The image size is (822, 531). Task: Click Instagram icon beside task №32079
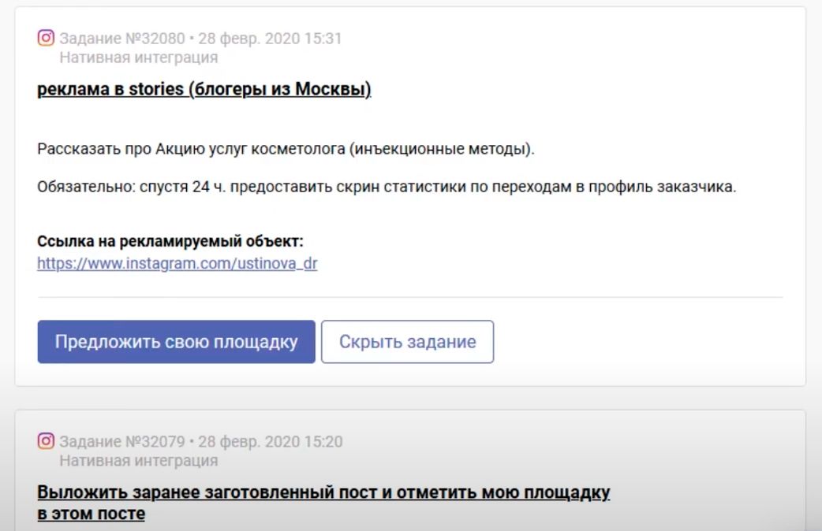click(46, 441)
